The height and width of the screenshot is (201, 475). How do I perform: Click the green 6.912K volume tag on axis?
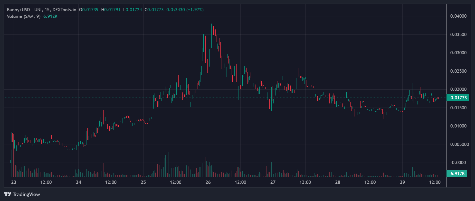457,174
